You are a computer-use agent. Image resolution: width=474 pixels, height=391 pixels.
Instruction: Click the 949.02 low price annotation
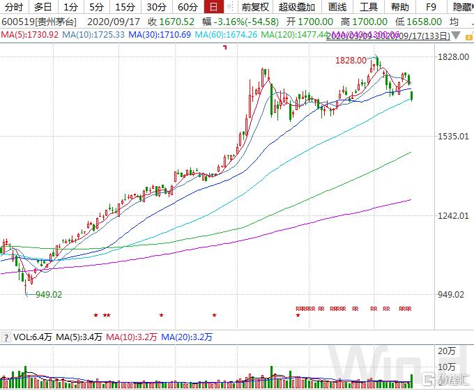click(x=49, y=295)
